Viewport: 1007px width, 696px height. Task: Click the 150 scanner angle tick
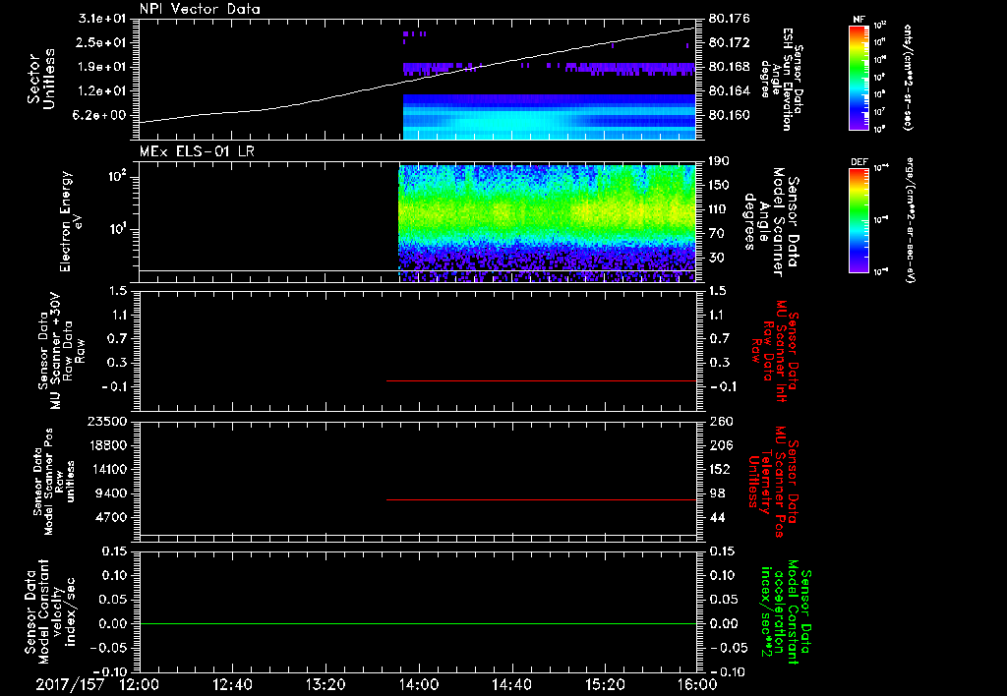click(x=720, y=185)
